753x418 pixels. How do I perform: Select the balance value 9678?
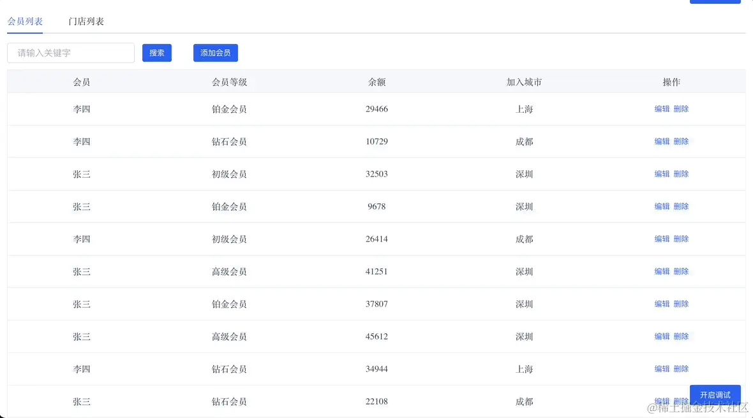click(376, 206)
